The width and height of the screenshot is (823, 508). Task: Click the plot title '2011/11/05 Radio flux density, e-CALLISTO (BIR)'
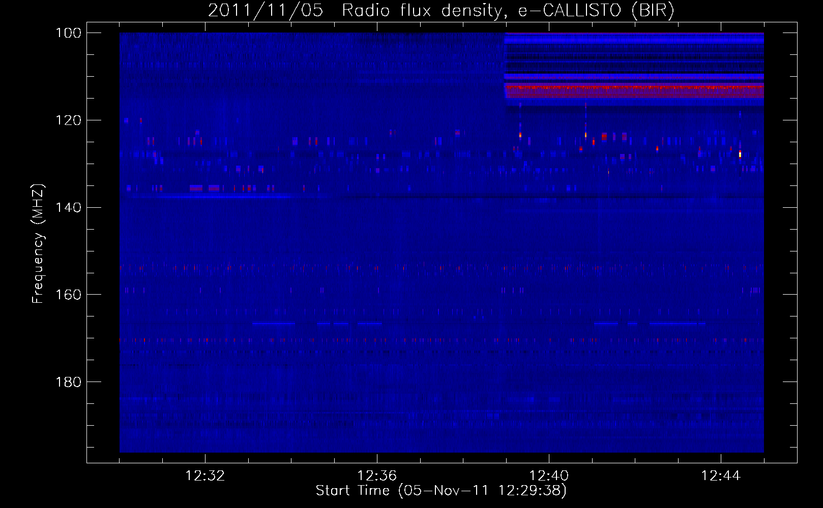[x=441, y=11]
